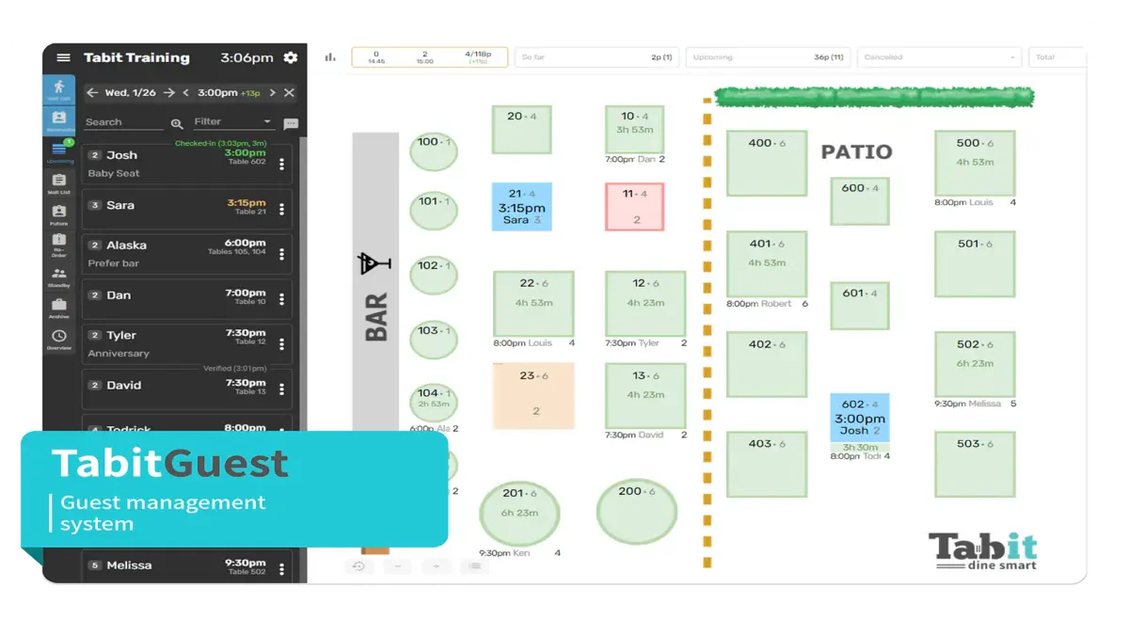Open the Archive sidebar section

[x=58, y=308]
